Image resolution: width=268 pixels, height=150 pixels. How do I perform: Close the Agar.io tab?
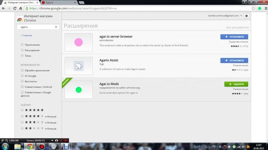75,2
